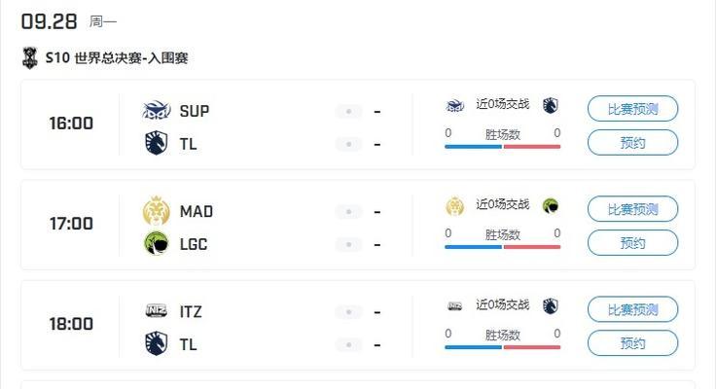Select the S10 世界总决赛-入围赛 heading
This screenshot has width=716, height=389.
(x=117, y=58)
